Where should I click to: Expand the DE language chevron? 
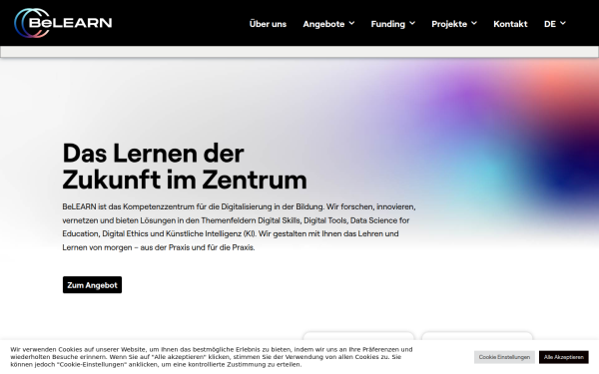(x=563, y=23)
